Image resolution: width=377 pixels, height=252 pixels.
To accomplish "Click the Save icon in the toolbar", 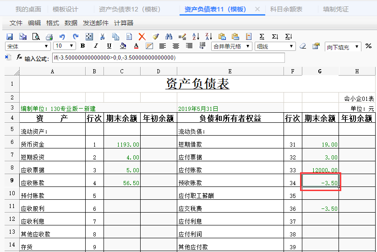I will pos(10,37).
